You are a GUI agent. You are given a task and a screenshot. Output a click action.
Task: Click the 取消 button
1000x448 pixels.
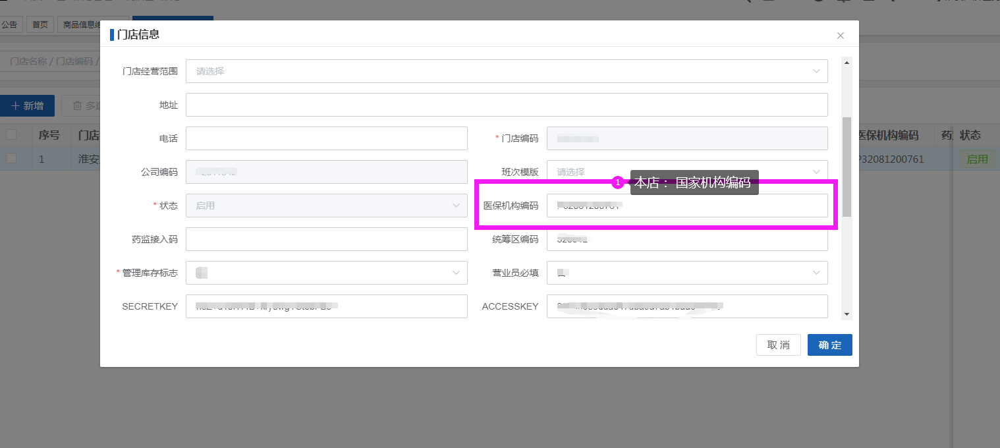coord(778,345)
